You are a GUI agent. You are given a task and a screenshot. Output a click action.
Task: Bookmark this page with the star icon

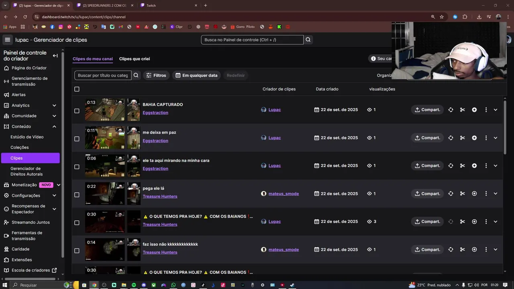(x=442, y=17)
